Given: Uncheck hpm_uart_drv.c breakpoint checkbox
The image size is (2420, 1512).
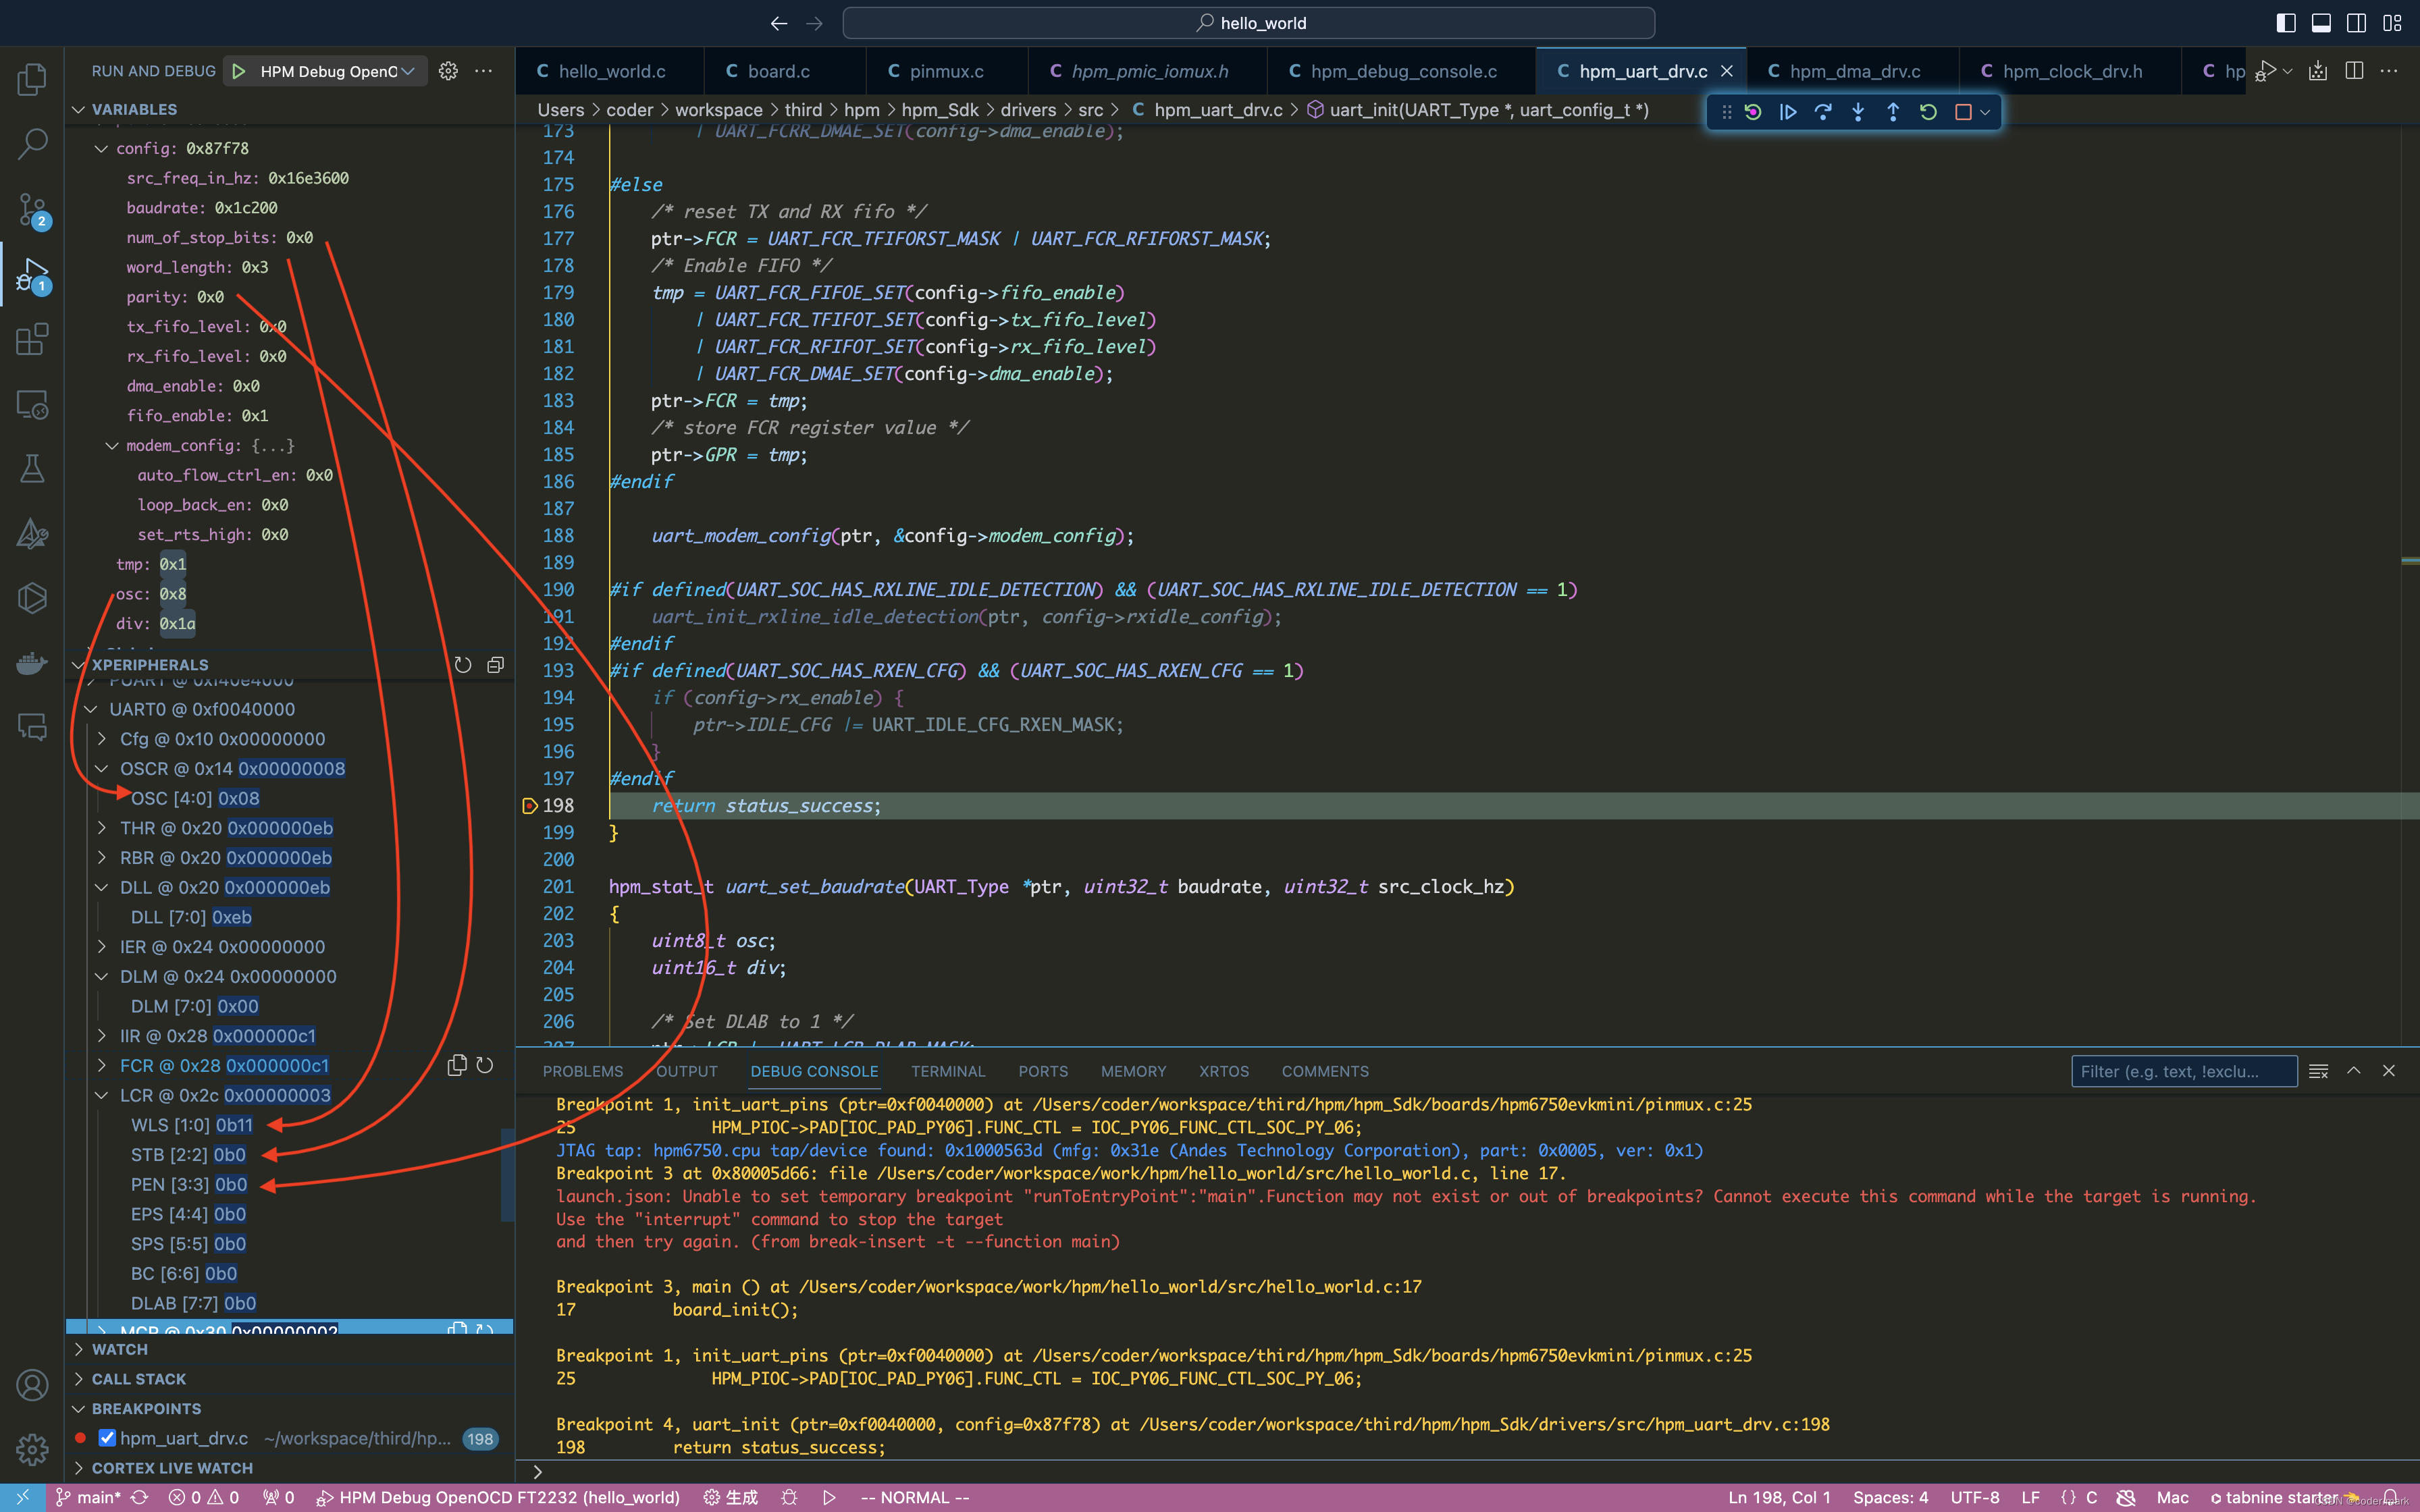Looking at the screenshot, I should 107,1438.
